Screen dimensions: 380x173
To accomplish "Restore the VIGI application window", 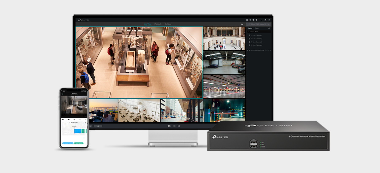I will click(265, 20).
